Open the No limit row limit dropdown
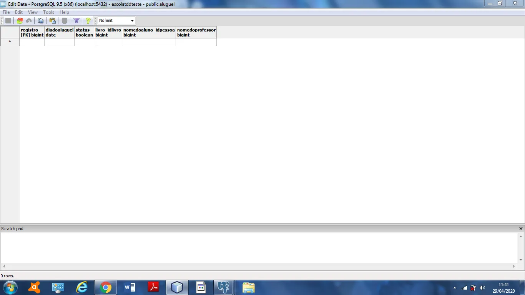The width and height of the screenshot is (525, 295). 116,21
